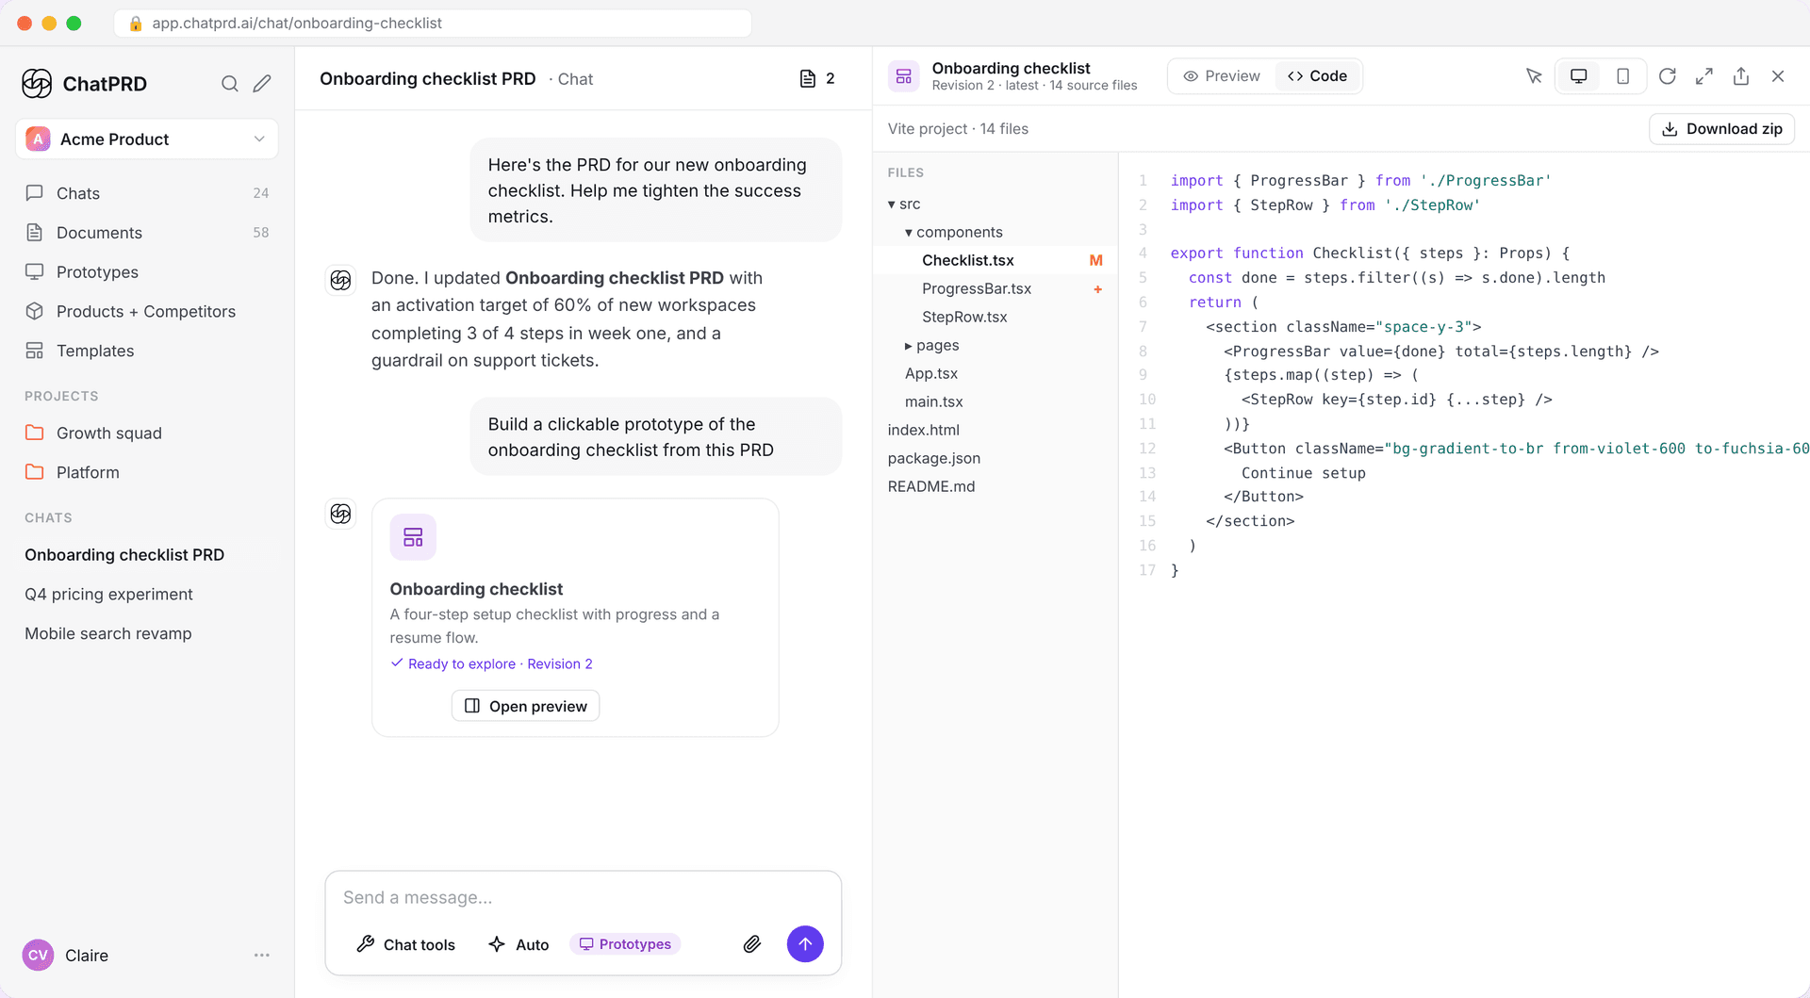Viewport: 1810px width, 998px height.
Task: Switch to mobile viewport icon
Action: 1623,76
